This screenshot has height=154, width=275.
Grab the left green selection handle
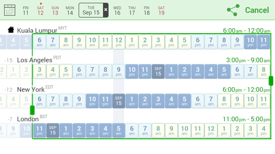(x=32, y=110)
